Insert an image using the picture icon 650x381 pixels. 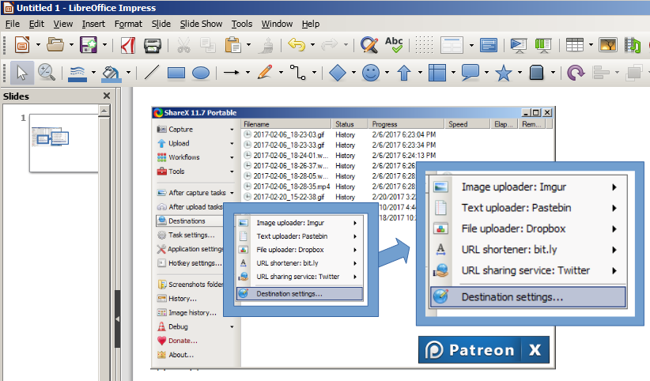pos(608,45)
